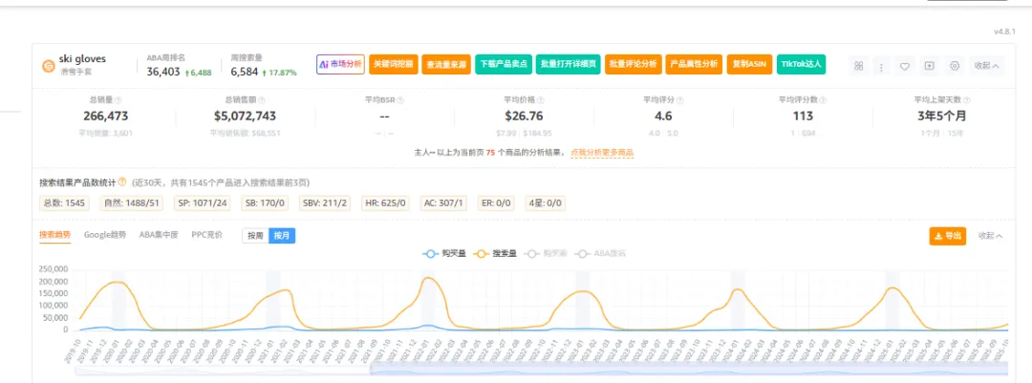Viewport: 1032px width, 383px height.
Task: Click the SP: 1071/24 tag
Action: pos(203,203)
